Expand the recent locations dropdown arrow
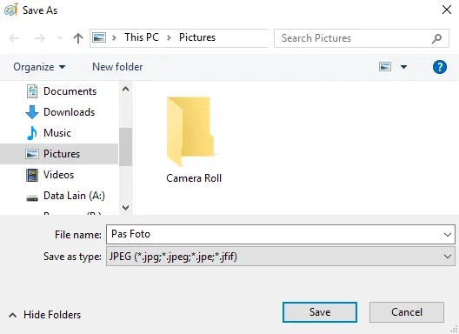Image resolution: width=459 pixels, height=334 pixels. pyautogui.click(x=60, y=37)
